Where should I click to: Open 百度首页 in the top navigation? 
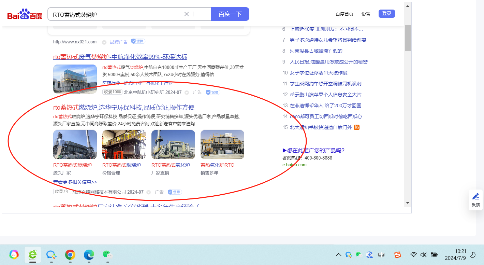coord(344,14)
